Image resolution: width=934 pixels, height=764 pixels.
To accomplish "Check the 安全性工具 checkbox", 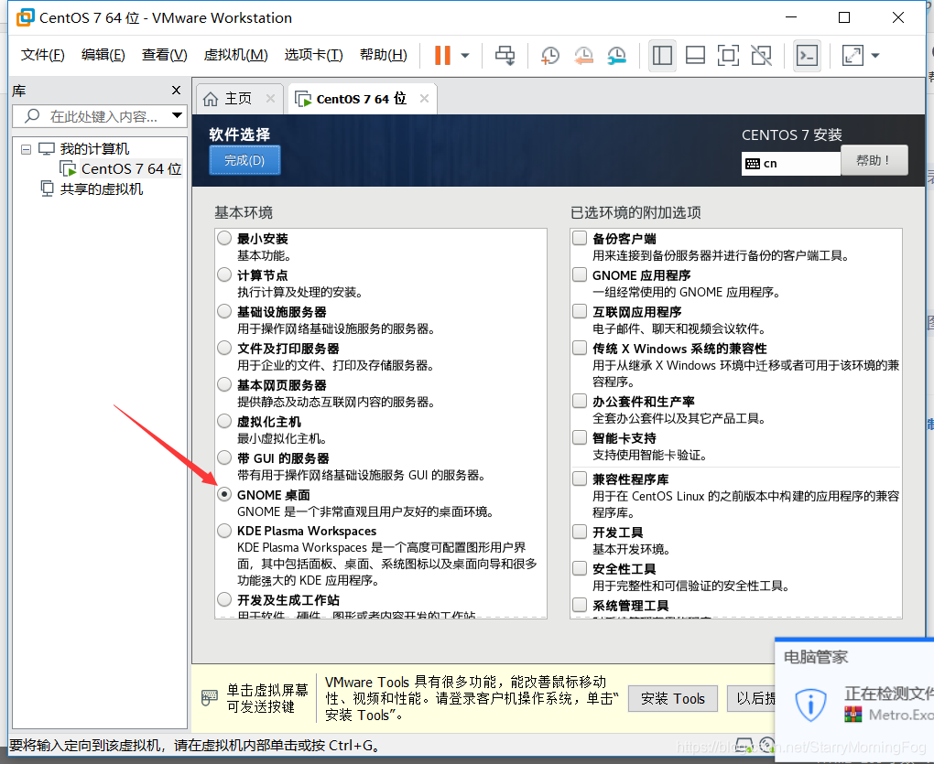I will [x=579, y=568].
